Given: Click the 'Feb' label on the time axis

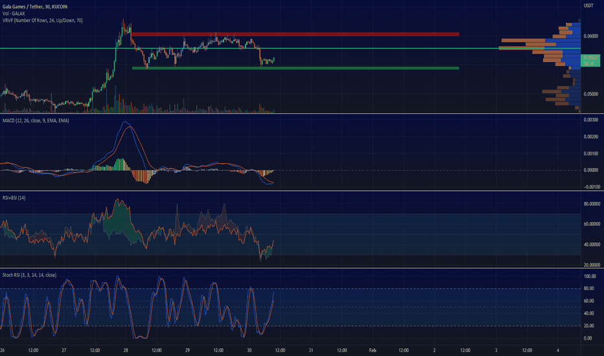Looking at the screenshot, I should pyautogui.click(x=373, y=350).
